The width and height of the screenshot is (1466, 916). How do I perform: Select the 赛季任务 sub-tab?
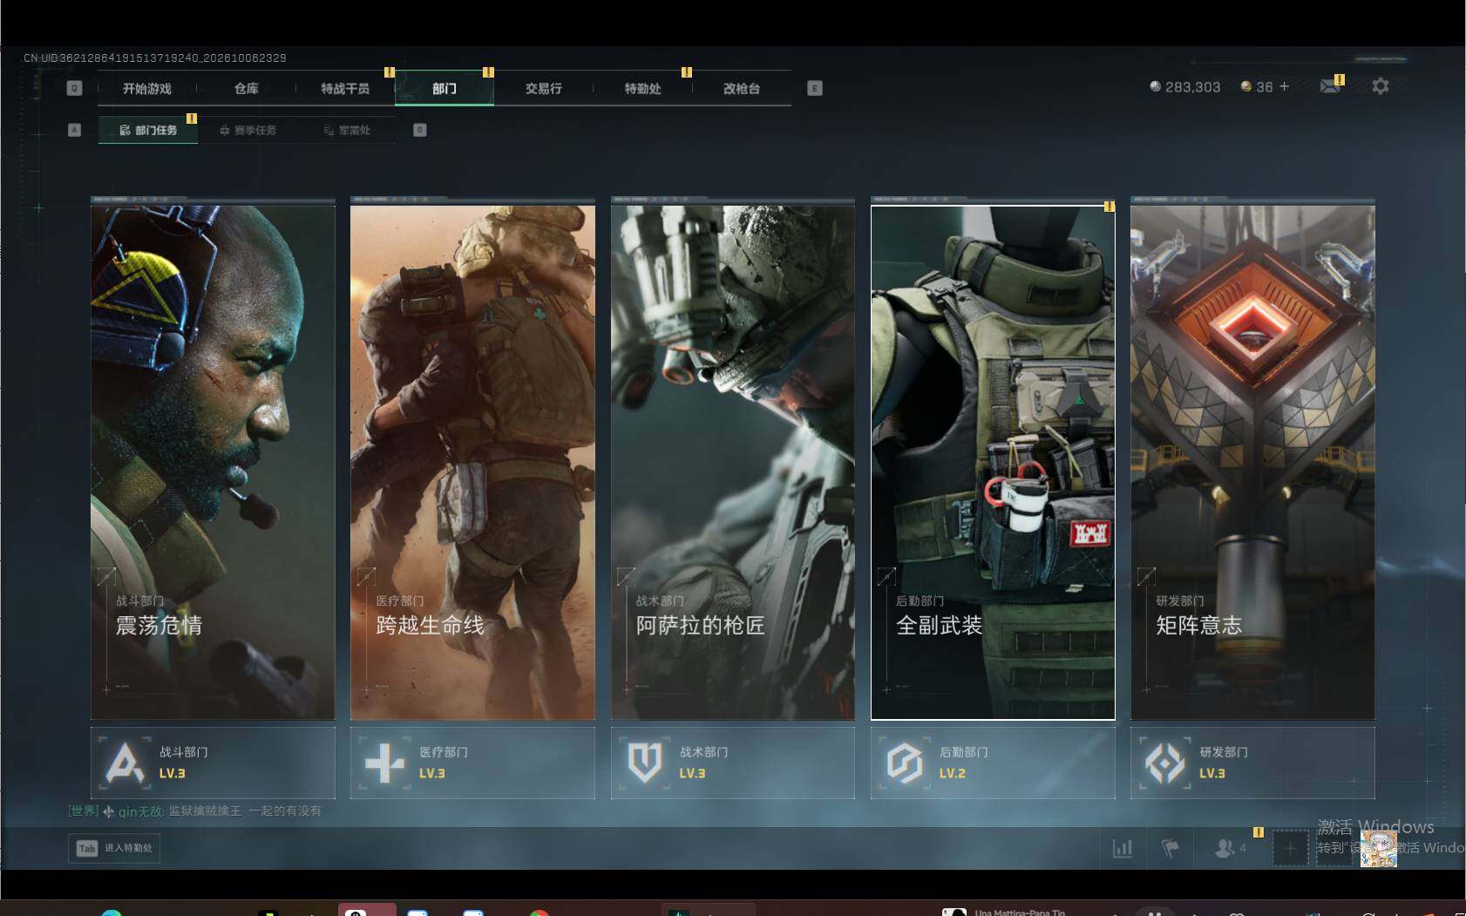click(248, 130)
